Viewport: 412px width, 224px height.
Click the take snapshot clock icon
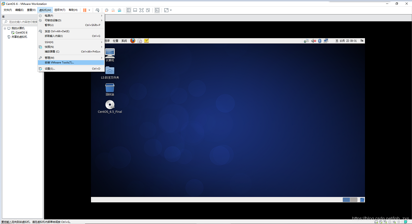(106, 10)
